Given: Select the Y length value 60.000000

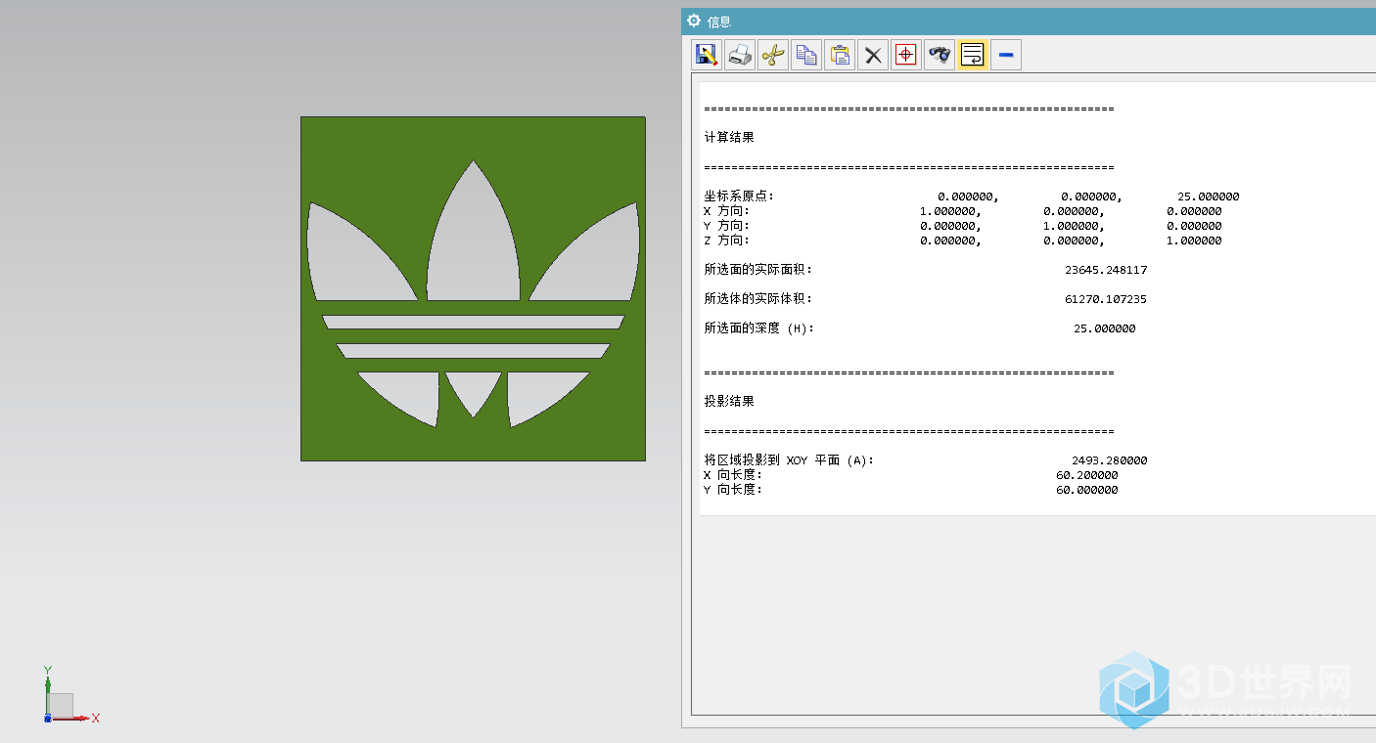Looking at the screenshot, I should [x=1086, y=490].
